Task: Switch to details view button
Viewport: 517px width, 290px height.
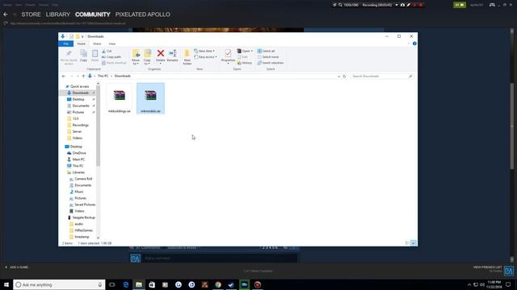Action: pos(407,243)
